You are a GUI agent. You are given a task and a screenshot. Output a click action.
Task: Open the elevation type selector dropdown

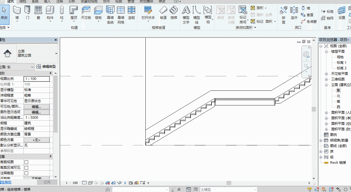[56, 54]
